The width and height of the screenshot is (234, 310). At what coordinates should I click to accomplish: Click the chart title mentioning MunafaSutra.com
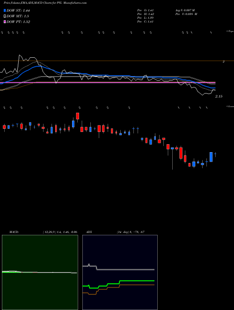click(45, 3)
